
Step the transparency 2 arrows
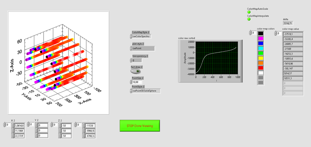[x=131, y=60]
